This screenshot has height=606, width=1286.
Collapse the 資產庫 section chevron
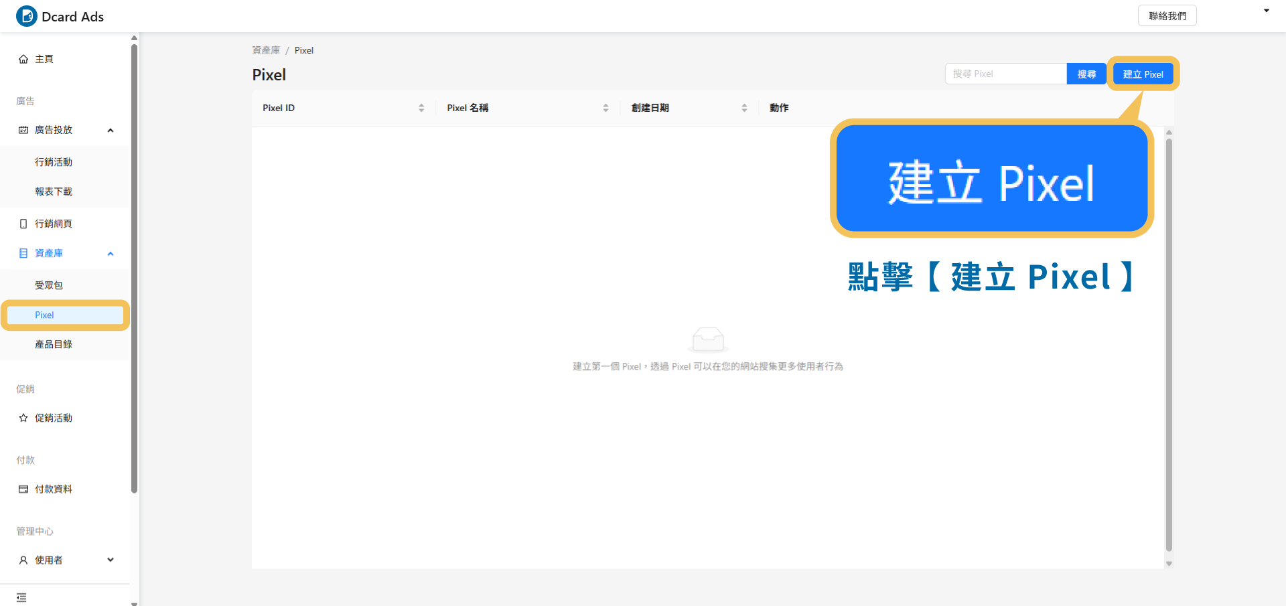coord(111,253)
